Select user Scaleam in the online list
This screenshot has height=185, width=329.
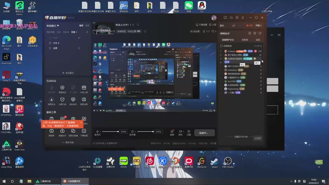(x=241, y=51)
